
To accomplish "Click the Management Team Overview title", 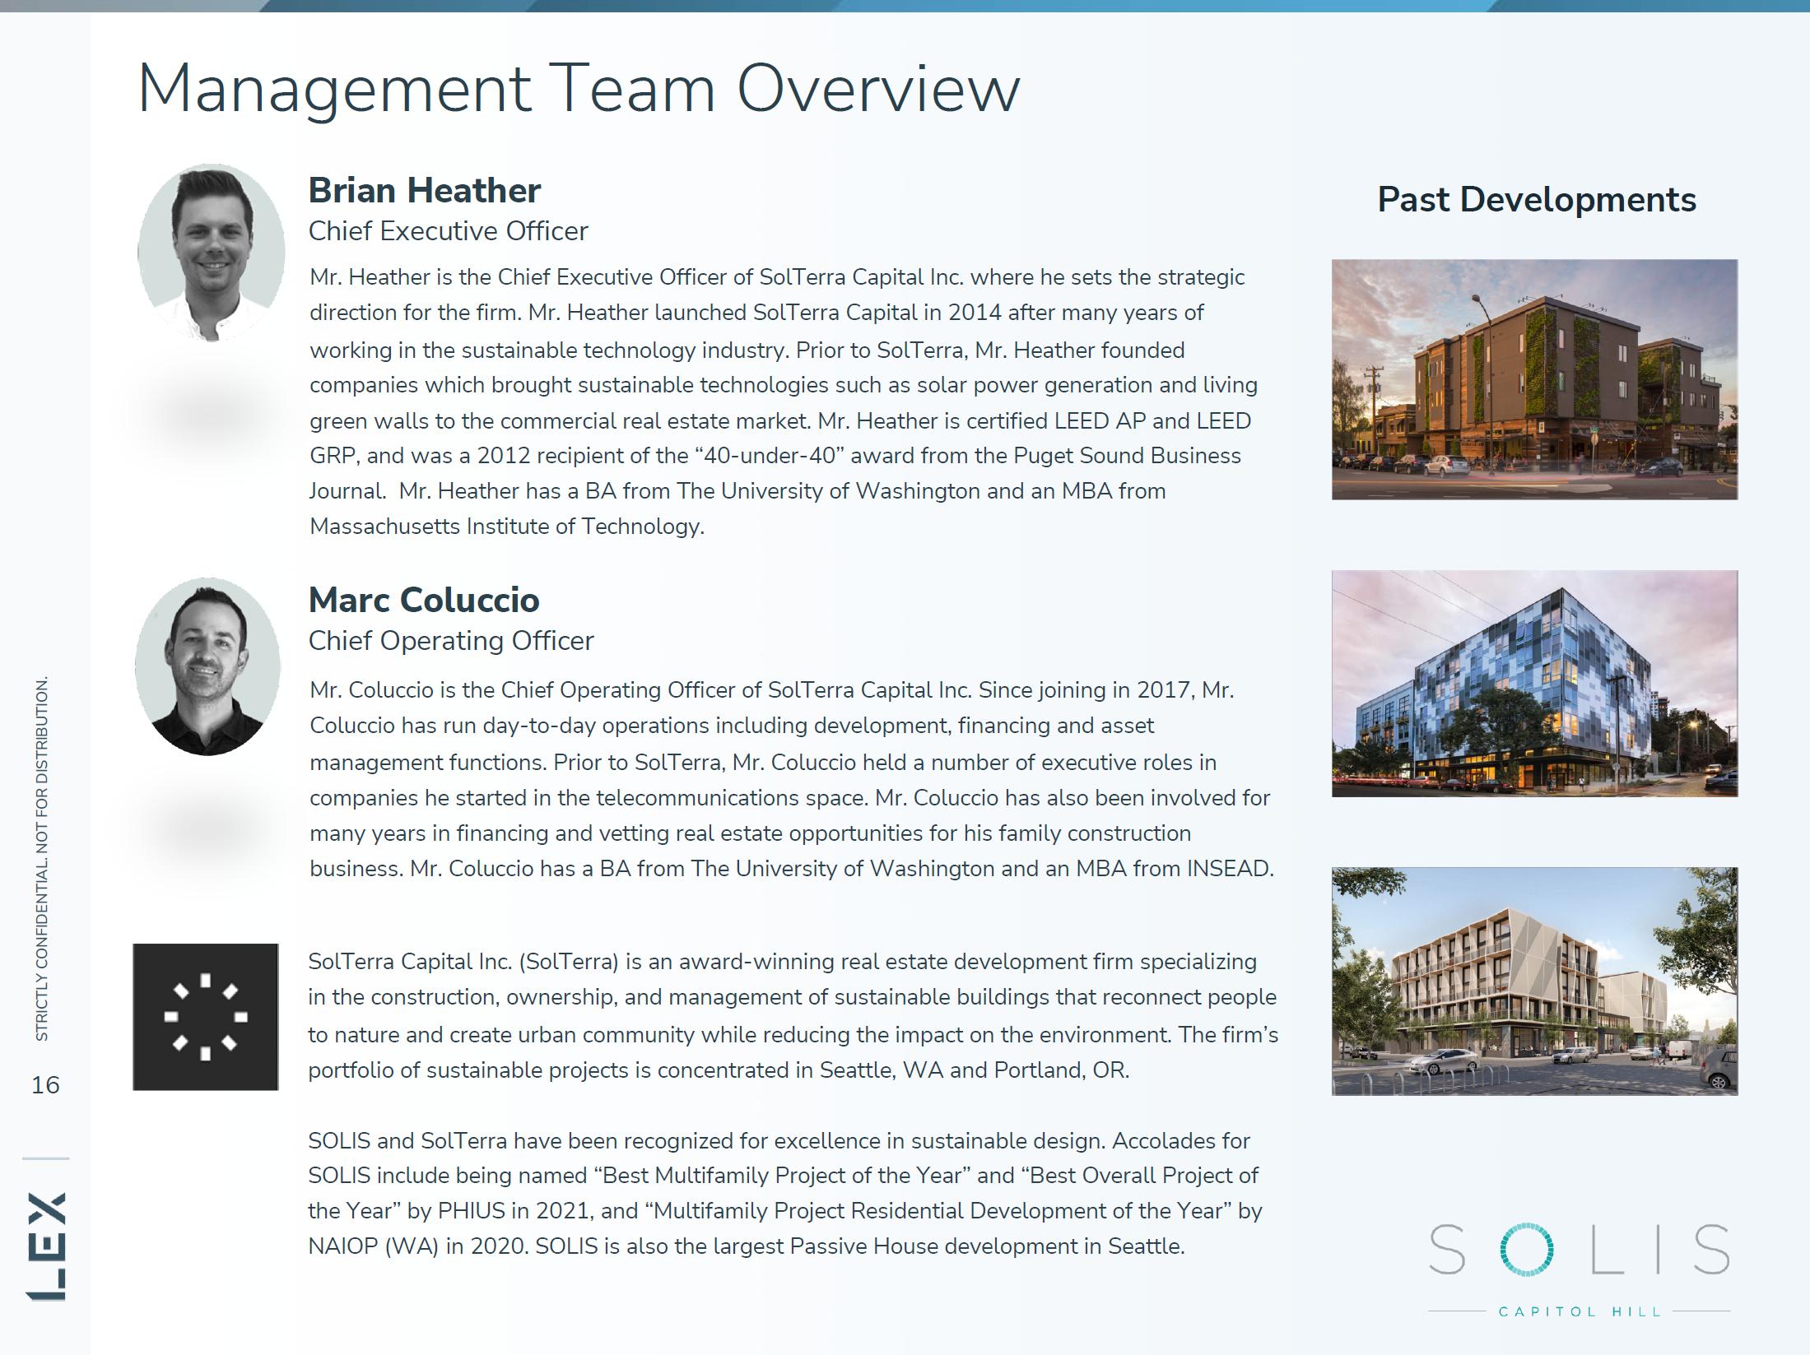I will coord(579,89).
